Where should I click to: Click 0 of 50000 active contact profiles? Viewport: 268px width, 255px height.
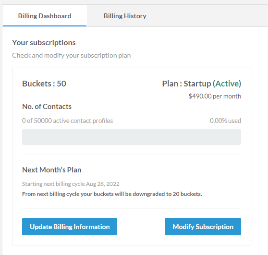68,121
